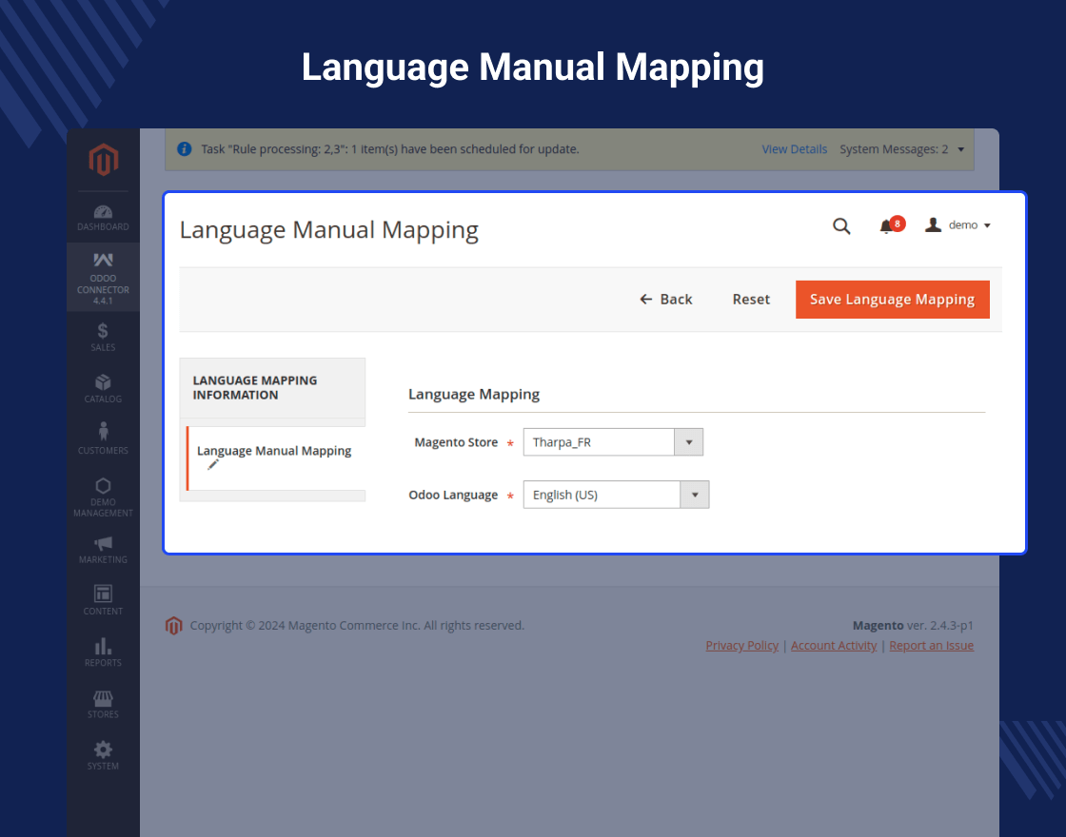Screen dimensions: 1066x837
Task: Go back using the Back button
Action: pos(665,300)
